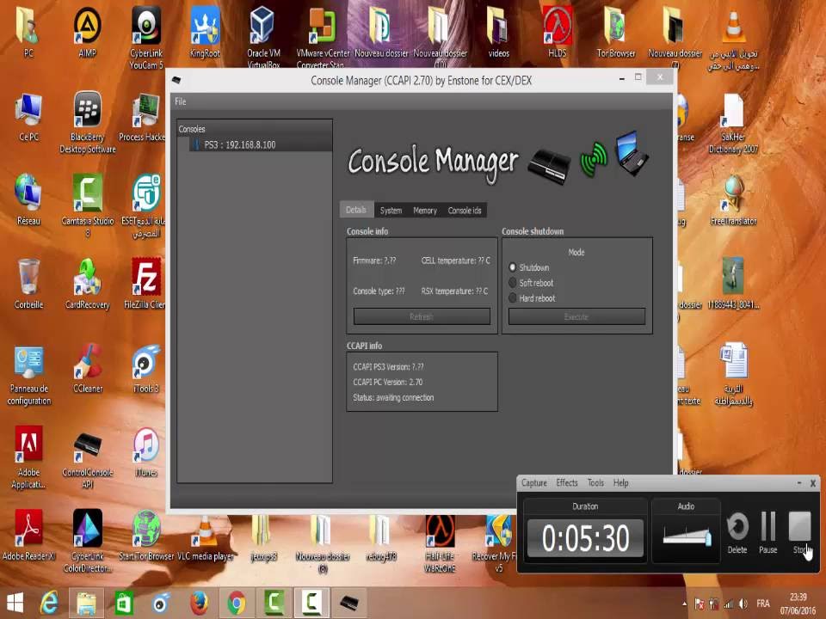Image resolution: width=826 pixels, height=619 pixels.
Task: Open the Half-Life WaRzOnE shortcut
Action: pyautogui.click(x=440, y=543)
